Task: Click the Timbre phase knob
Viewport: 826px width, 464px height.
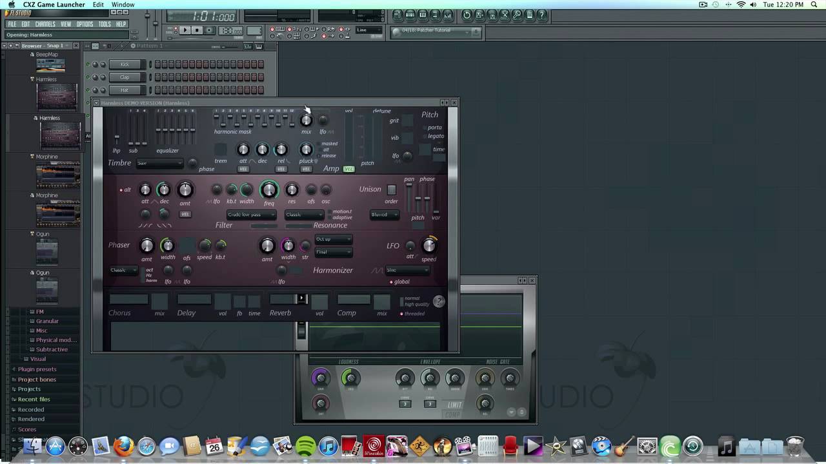Action: point(192,163)
